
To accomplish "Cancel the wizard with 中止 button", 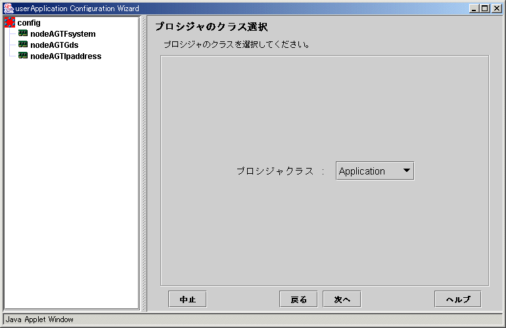I will point(187,299).
